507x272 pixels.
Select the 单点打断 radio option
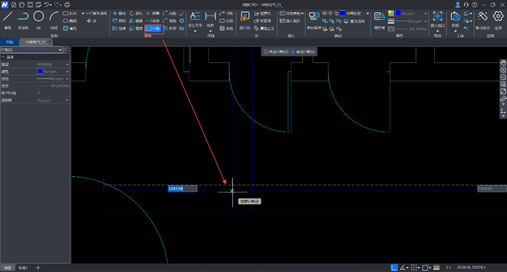tap(293, 52)
